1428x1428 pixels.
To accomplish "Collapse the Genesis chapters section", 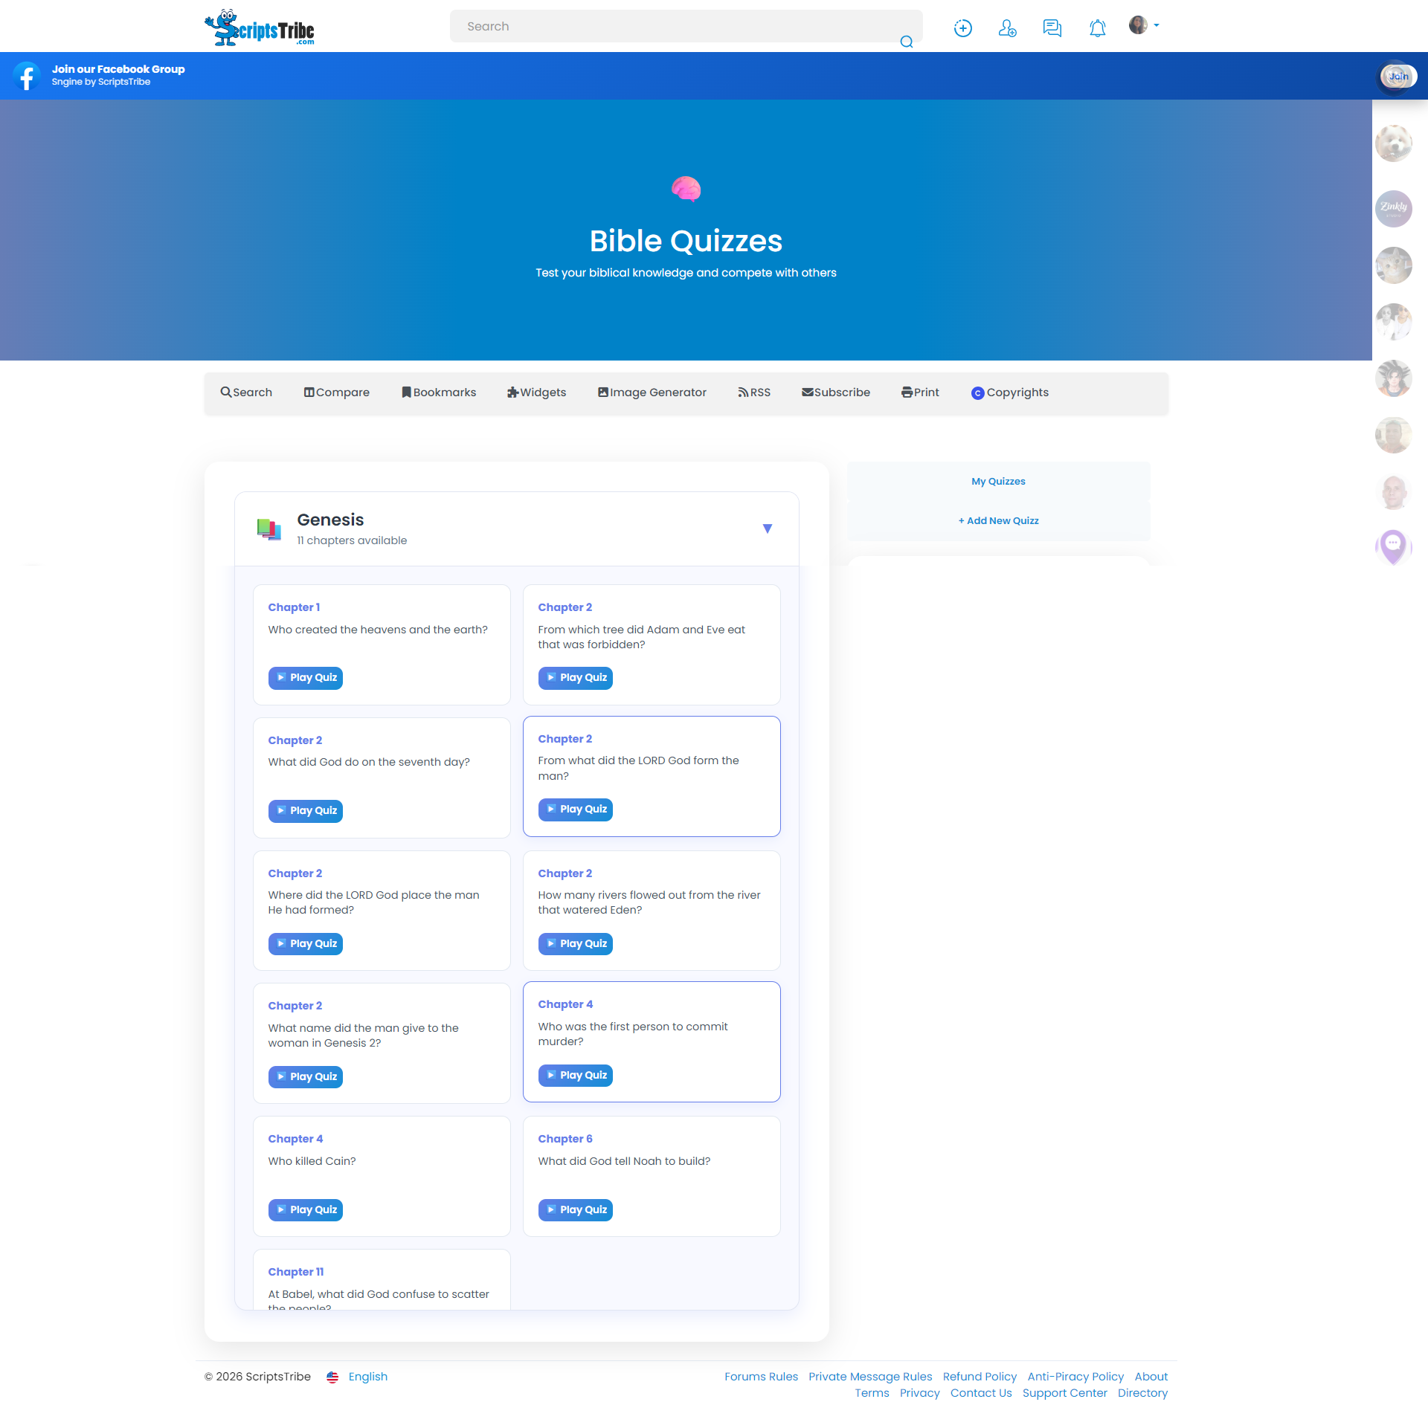I will [x=768, y=529].
